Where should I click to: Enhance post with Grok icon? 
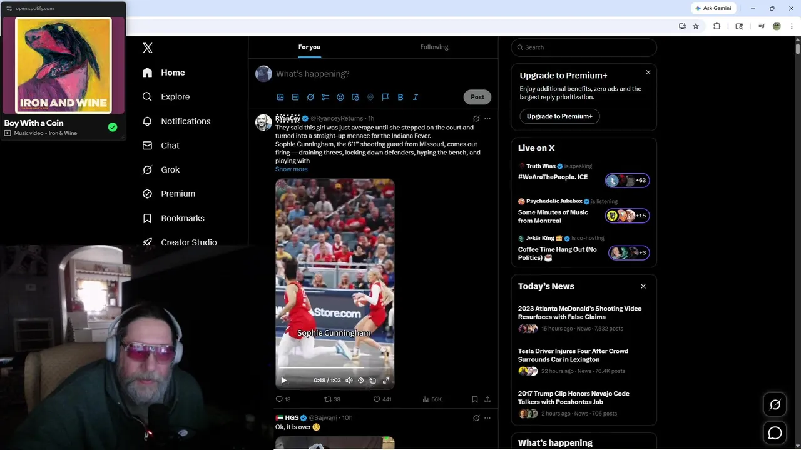click(x=310, y=97)
